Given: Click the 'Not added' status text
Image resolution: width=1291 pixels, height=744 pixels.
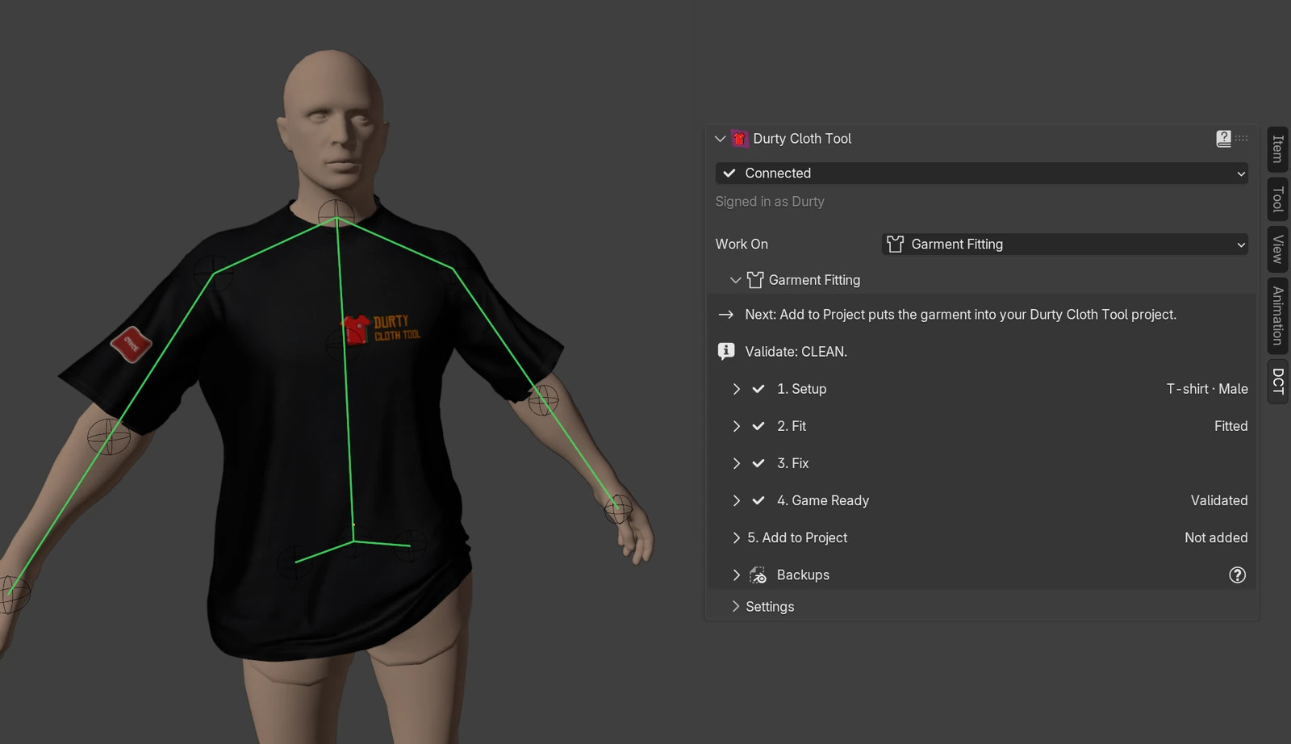Looking at the screenshot, I should click(1216, 537).
